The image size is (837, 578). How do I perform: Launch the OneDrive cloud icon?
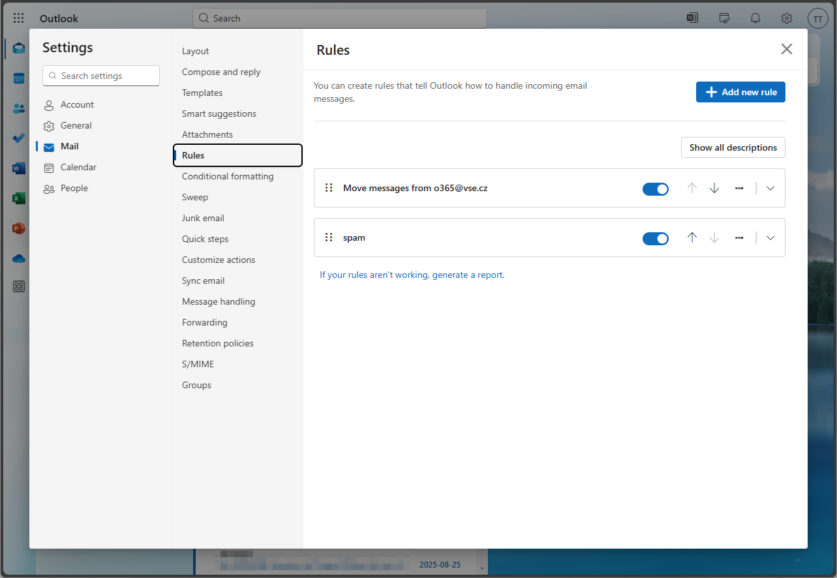[x=19, y=258]
